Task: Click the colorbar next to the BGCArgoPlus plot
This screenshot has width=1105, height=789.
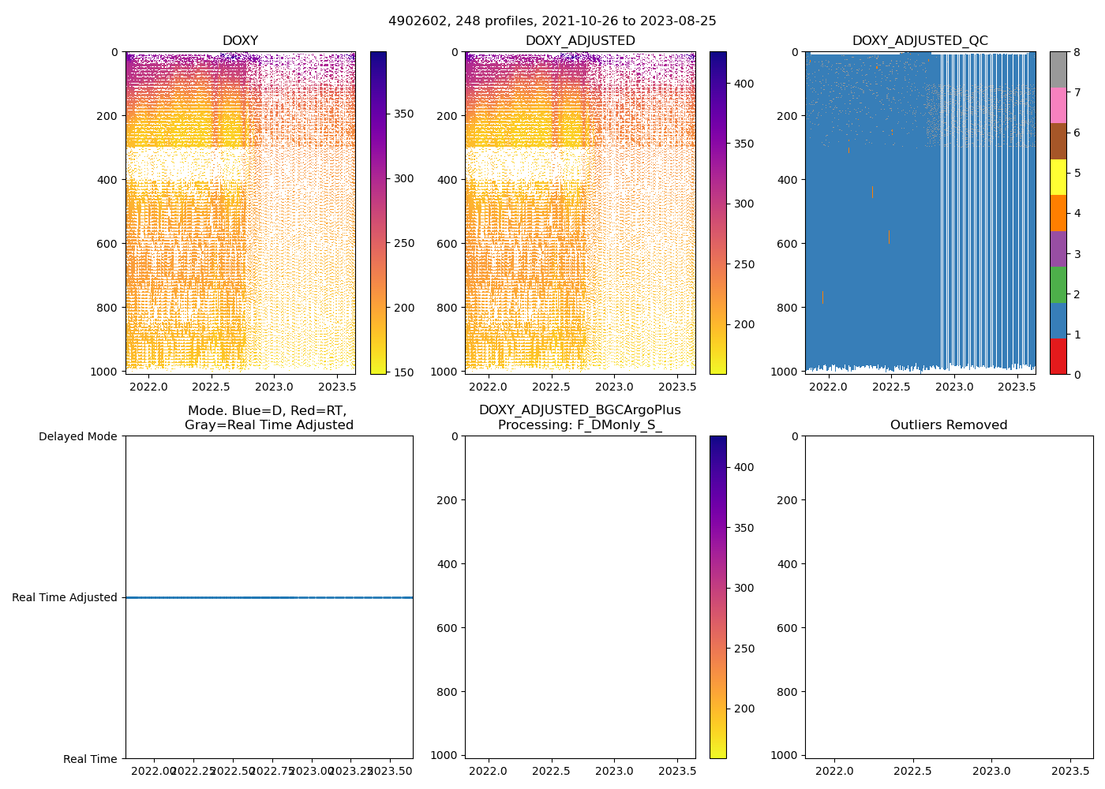Action: coord(717,596)
